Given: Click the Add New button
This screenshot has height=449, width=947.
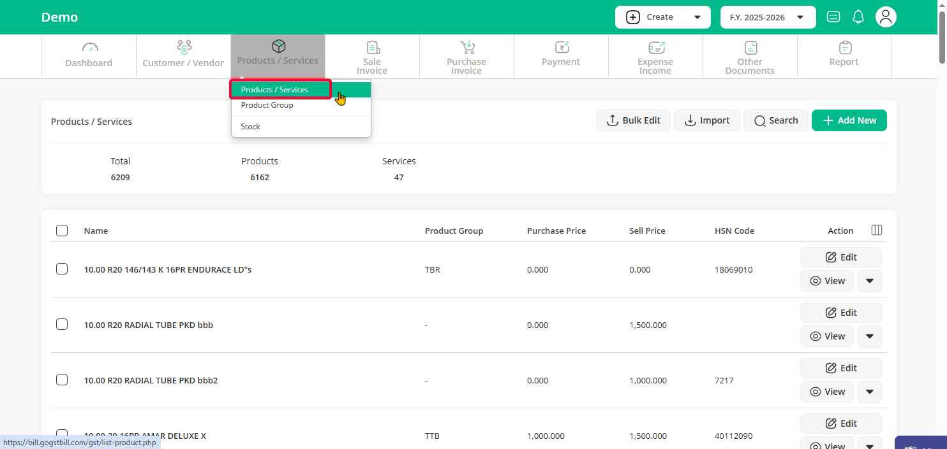Looking at the screenshot, I should point(849,120).
